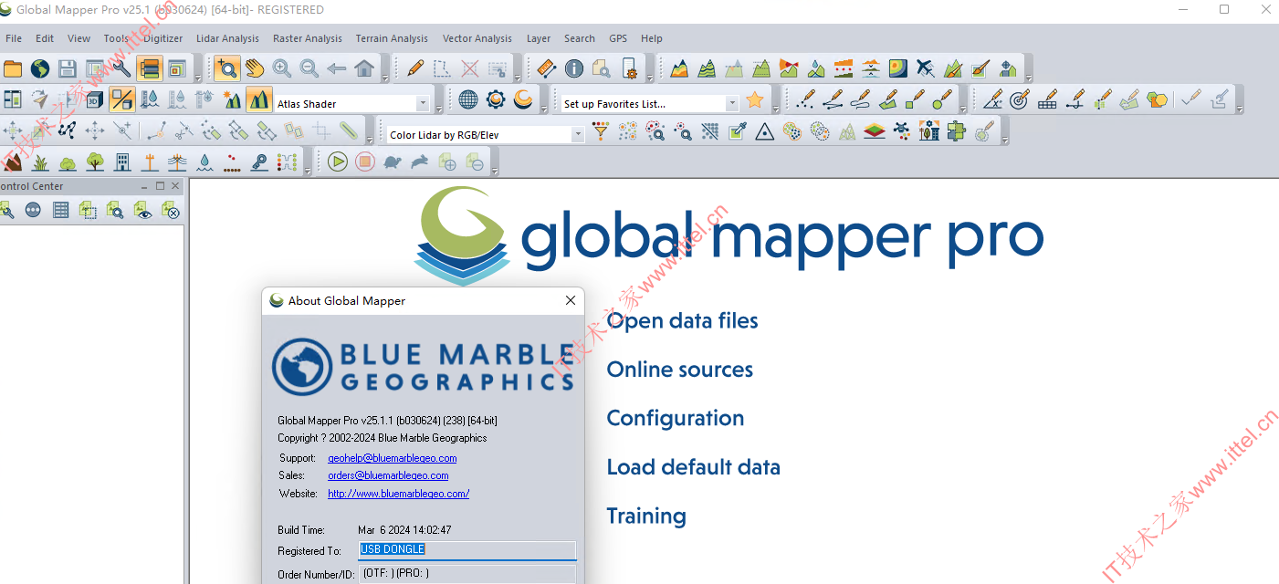Image resolution: width=1279 pixels, height=584 pixels.
Task: Open the Atlas Shader dropdown
Action: [423, 104]
